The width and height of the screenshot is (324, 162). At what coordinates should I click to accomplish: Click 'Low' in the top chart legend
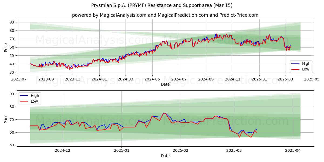(x=306, y=69)
